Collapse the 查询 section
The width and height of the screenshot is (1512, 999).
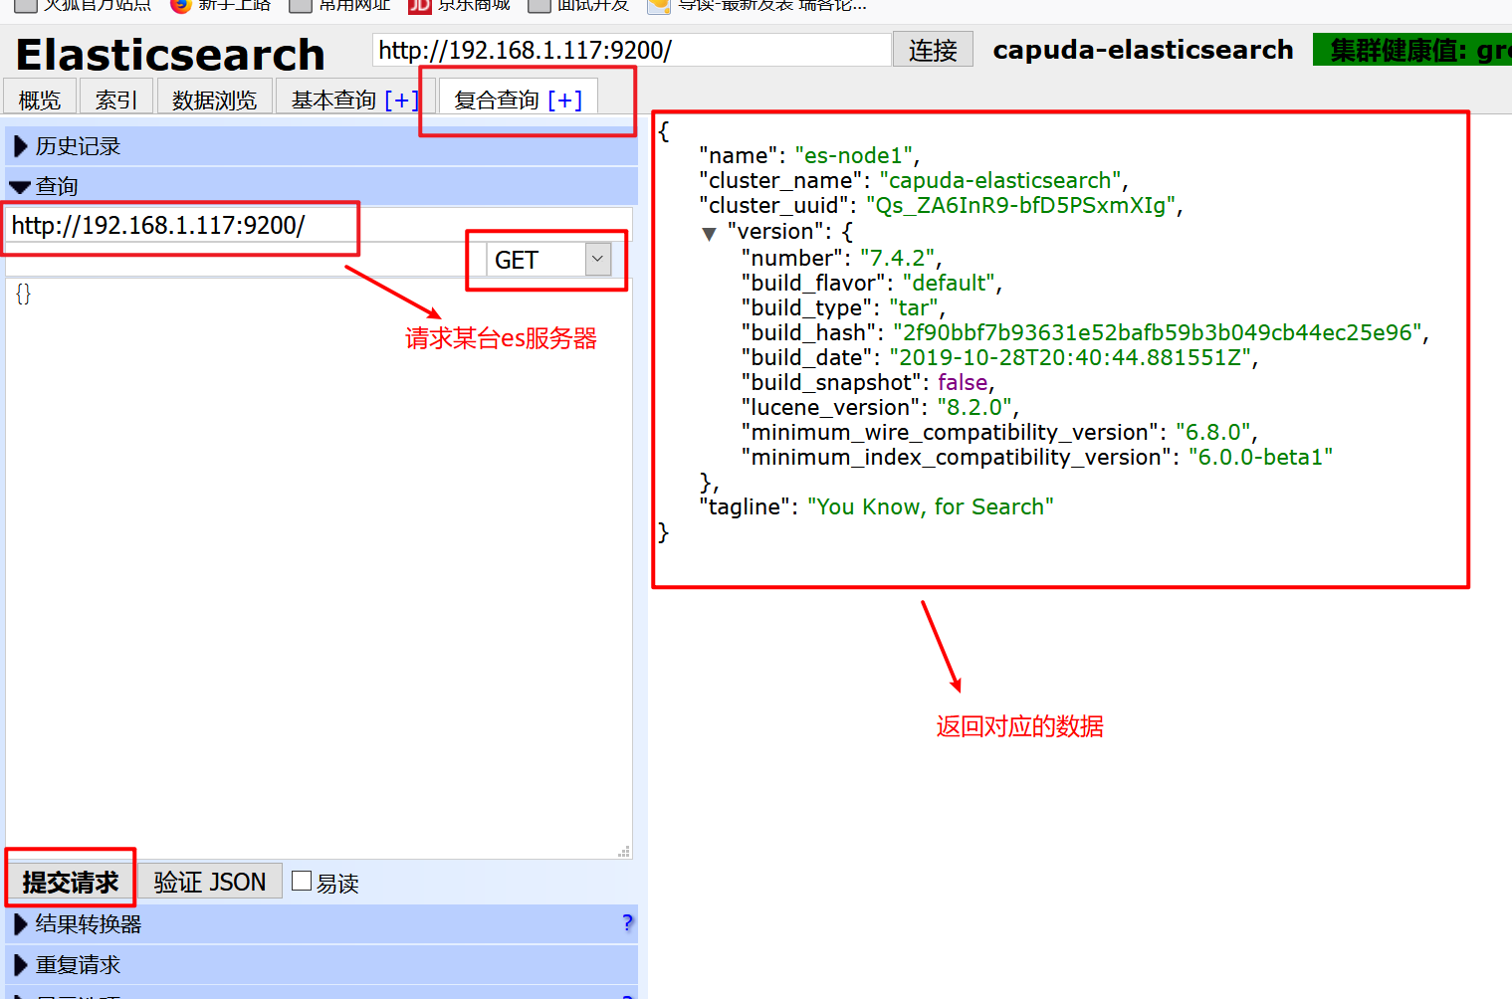click(x=321, y=186)
